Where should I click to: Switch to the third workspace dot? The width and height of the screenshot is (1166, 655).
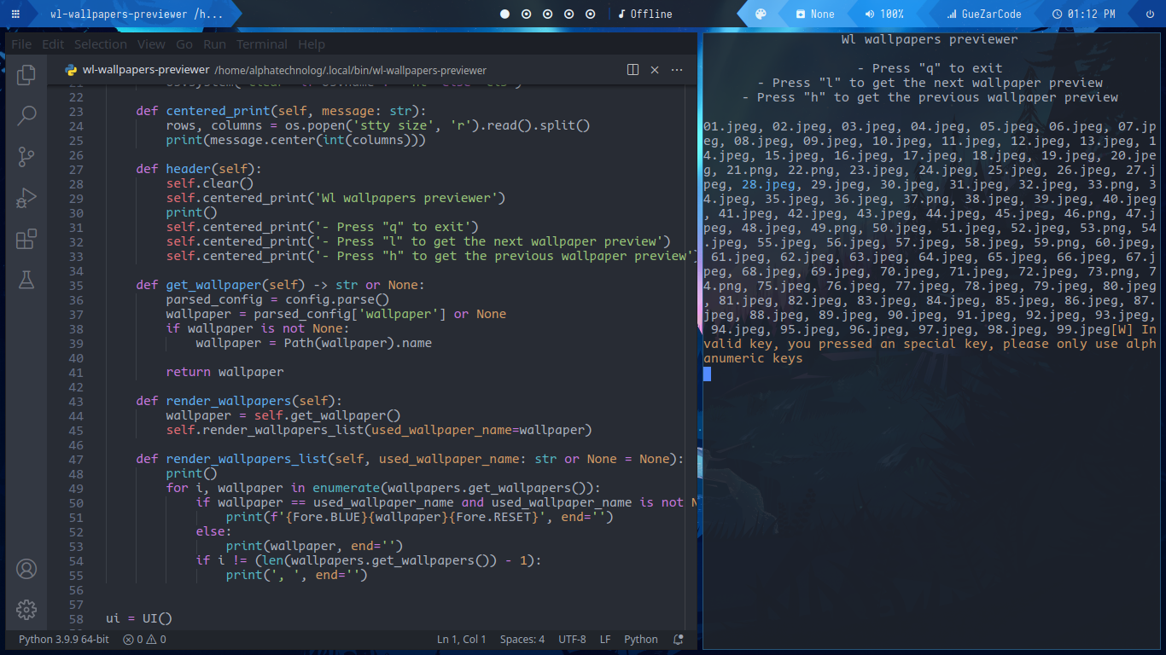547,14
